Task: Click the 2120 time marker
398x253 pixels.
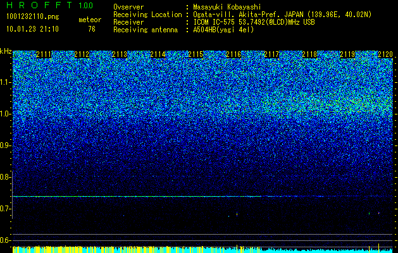Action: tap(385, 54)
